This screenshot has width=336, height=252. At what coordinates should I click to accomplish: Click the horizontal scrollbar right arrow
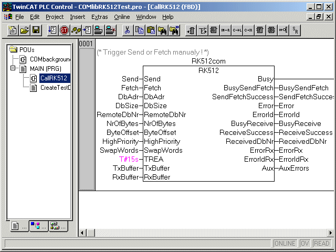(331, 233)
